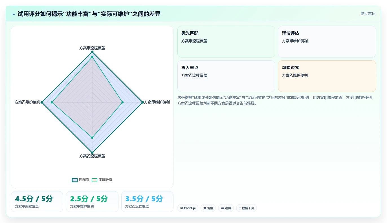Click outer 匹配度 point on 方案甲维护便利 axis

click(x=142, y=102)
